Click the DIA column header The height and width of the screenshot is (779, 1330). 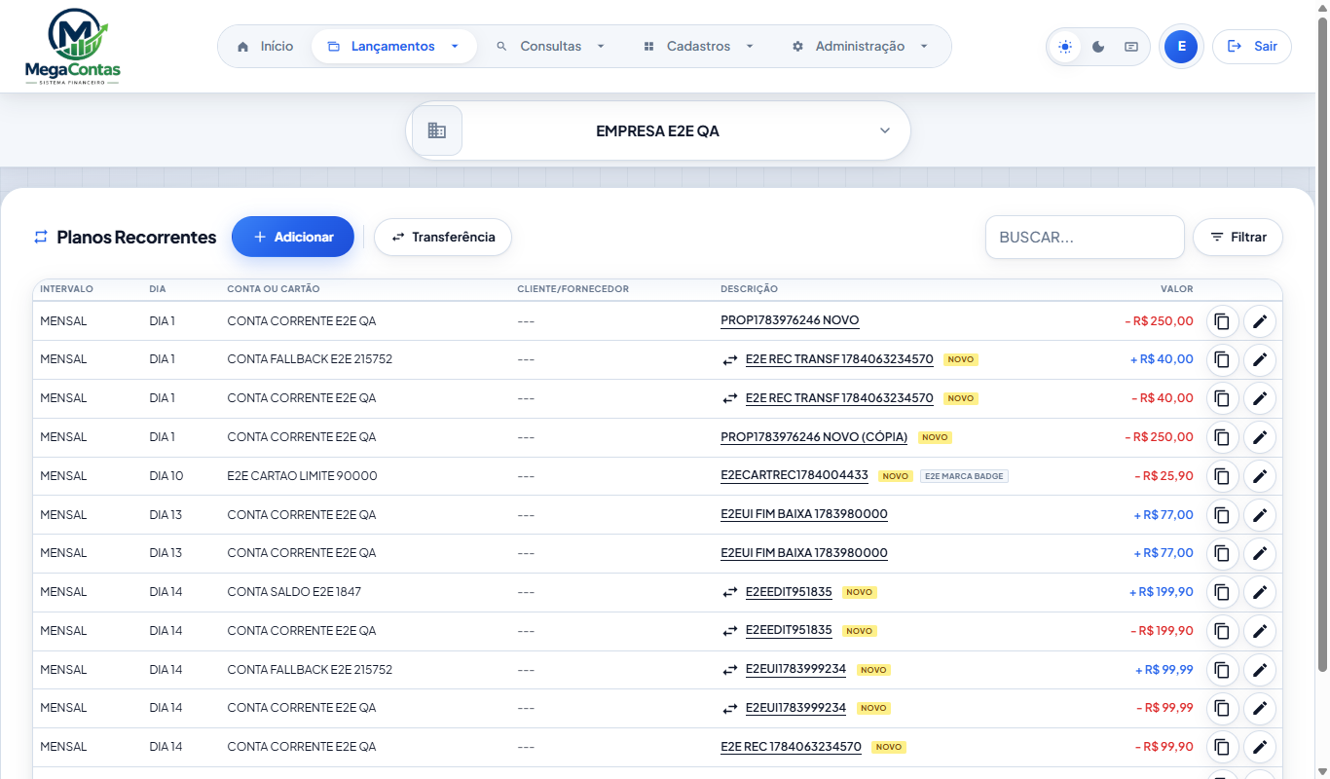pyautogui.click(x=158, y=289)
